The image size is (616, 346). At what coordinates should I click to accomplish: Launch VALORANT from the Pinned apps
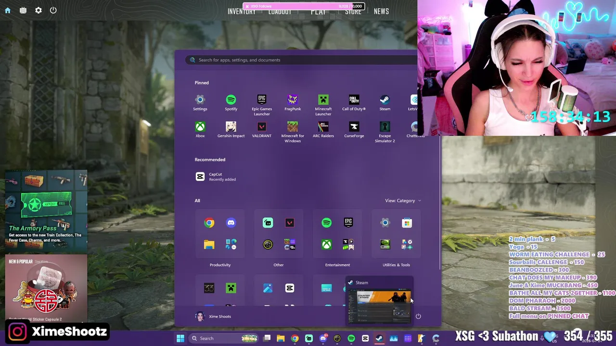click(x=262, y=130)
